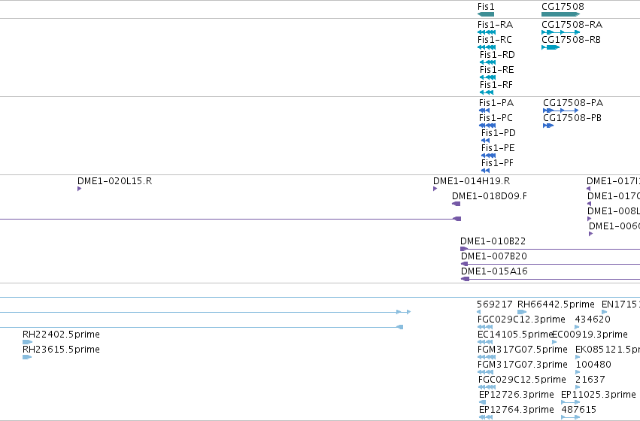Select the EC00919.3prime EST
Viewport: 640px width, 421px height.
pyautogui.click(x=590, y=335)
